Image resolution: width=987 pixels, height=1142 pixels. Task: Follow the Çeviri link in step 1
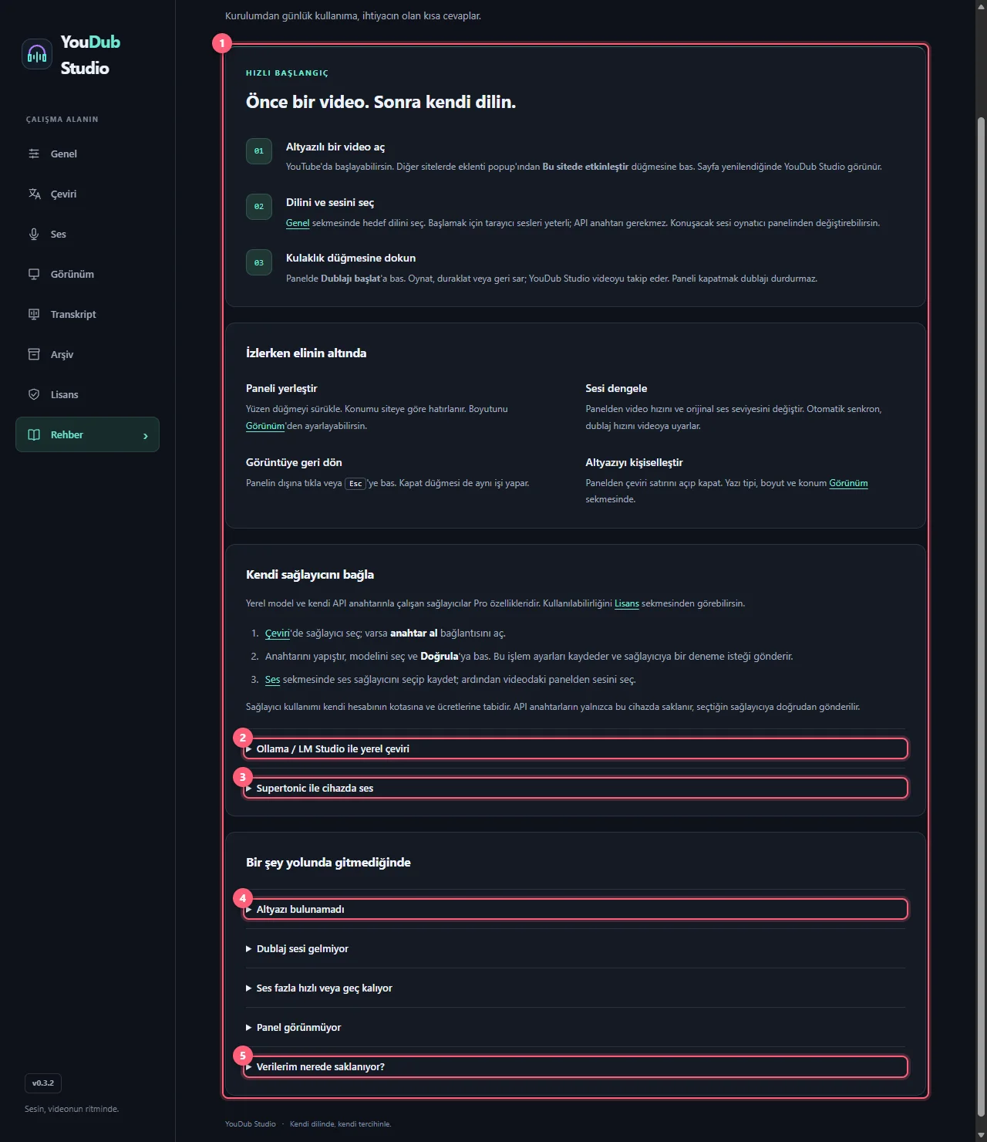tap(278, 634)
